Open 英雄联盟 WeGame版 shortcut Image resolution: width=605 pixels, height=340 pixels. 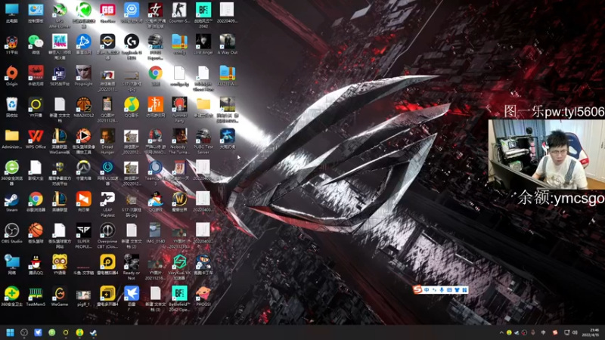(x=60, y=141)
